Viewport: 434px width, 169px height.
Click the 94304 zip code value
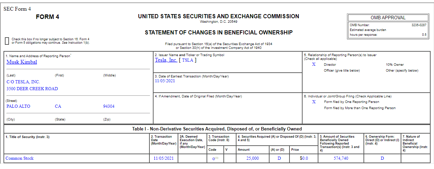109,106
